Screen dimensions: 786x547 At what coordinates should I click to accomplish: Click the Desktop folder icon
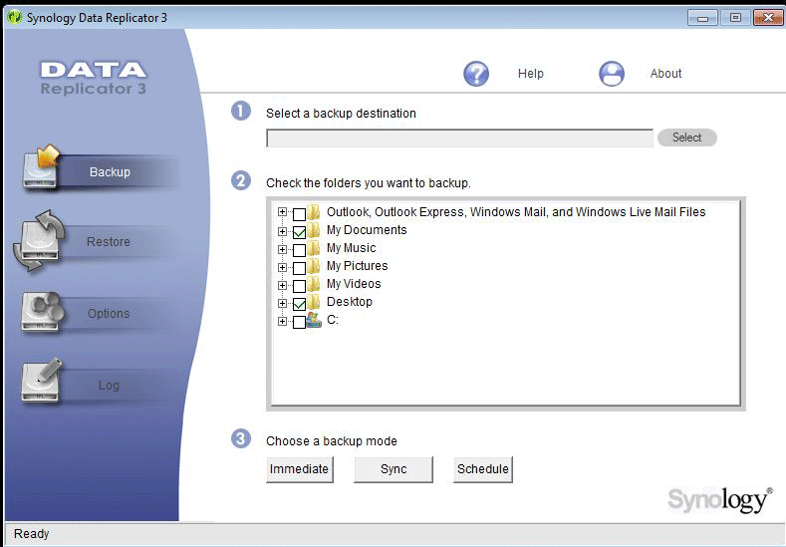(314, 302)
